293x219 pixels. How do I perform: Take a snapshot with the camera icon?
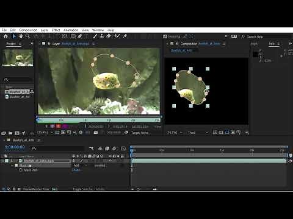click(96, 133)
